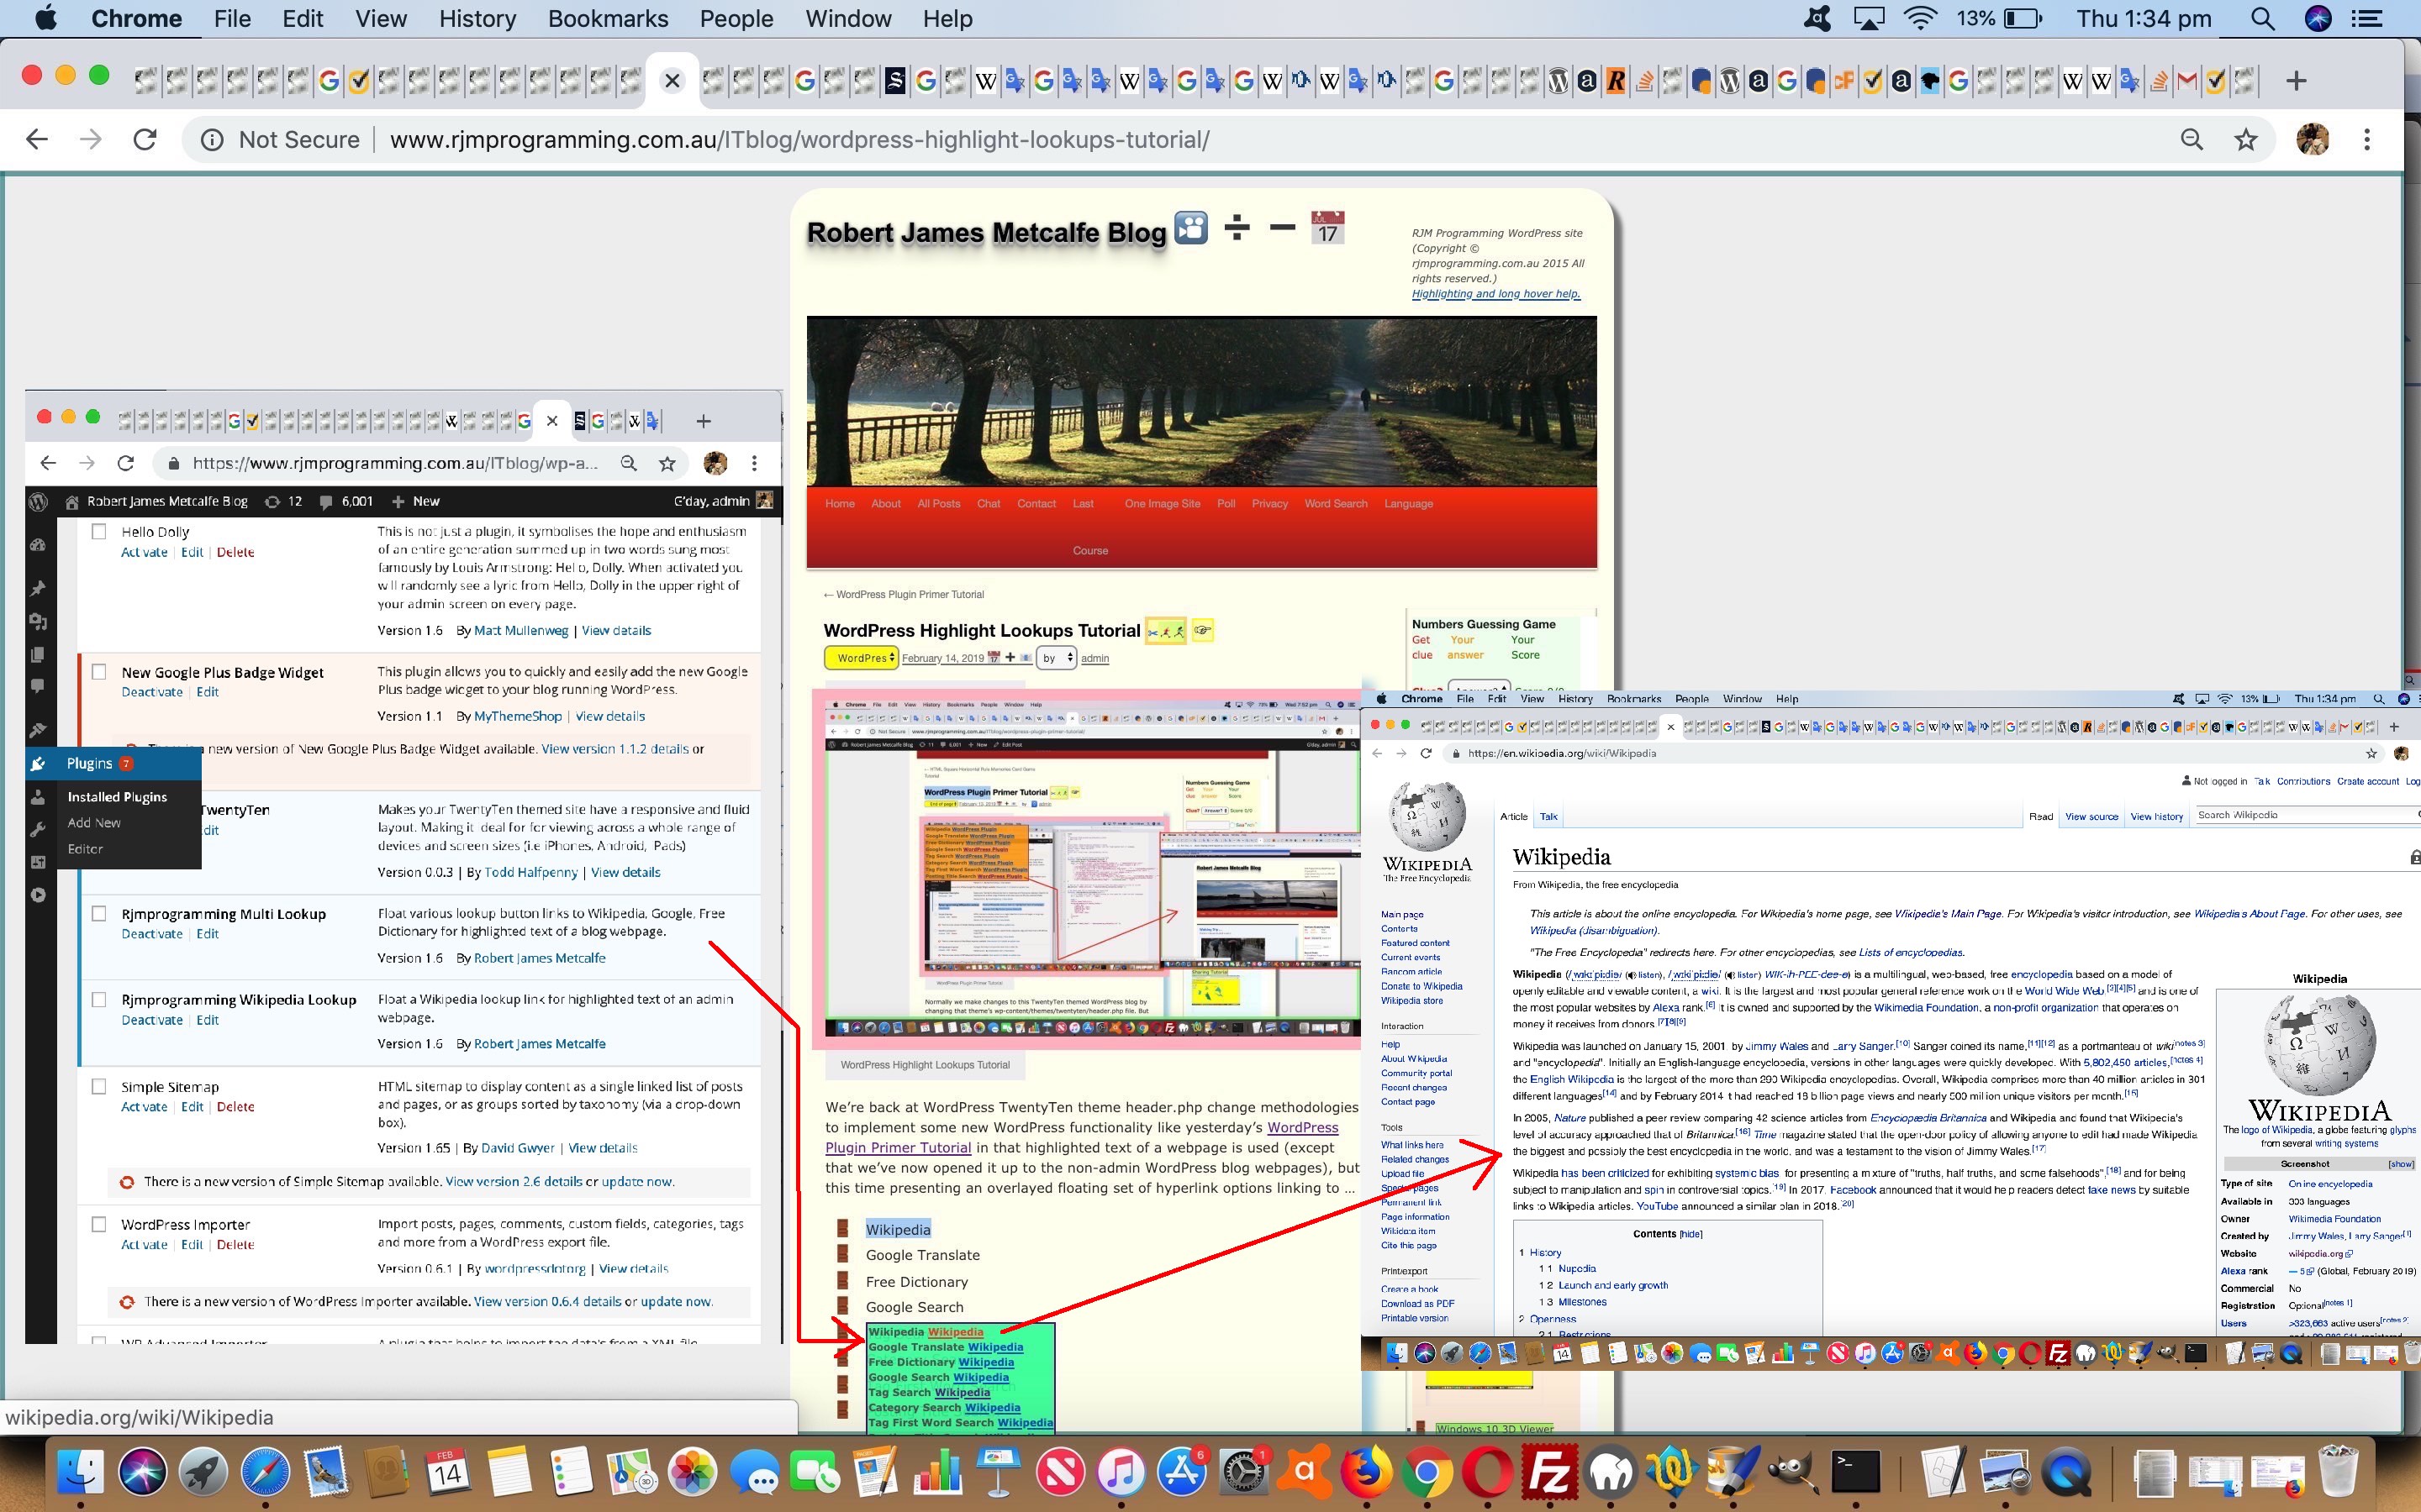Screen dimensions: 2421x1512
Task: Select 'Add New' in Plugins submenu
Action: [94, 823]
